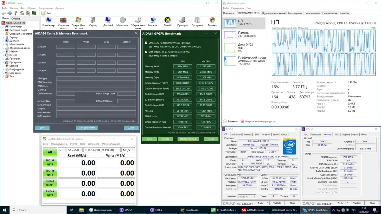Screen dimensions: 381x214
Task: Click the Звіт report icon in toolbar
Action: click(43, 13)
